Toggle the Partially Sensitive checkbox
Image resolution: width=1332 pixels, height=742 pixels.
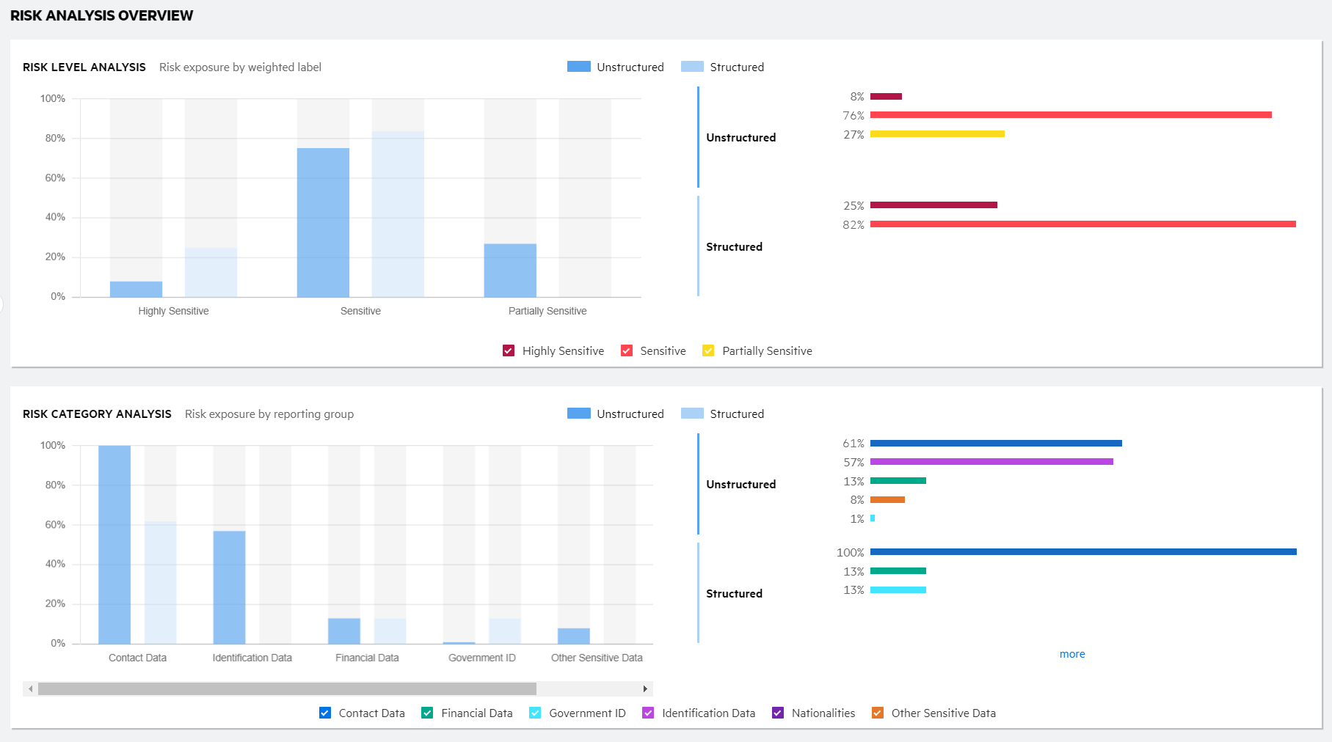(708, 350)
